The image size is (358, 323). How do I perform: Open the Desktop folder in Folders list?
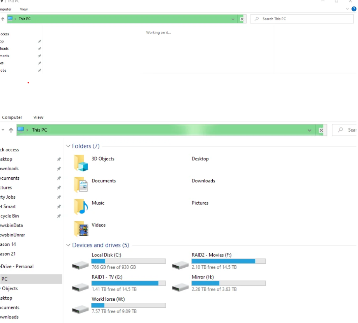click(200, 159)
